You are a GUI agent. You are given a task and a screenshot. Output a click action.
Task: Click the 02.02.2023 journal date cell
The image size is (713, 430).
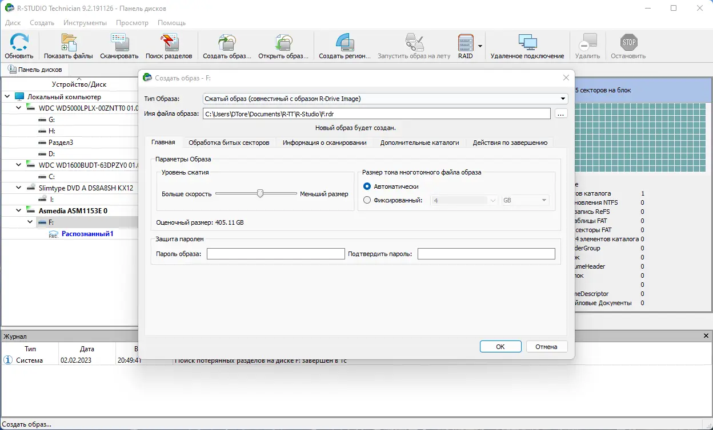(x=76, y=360)
